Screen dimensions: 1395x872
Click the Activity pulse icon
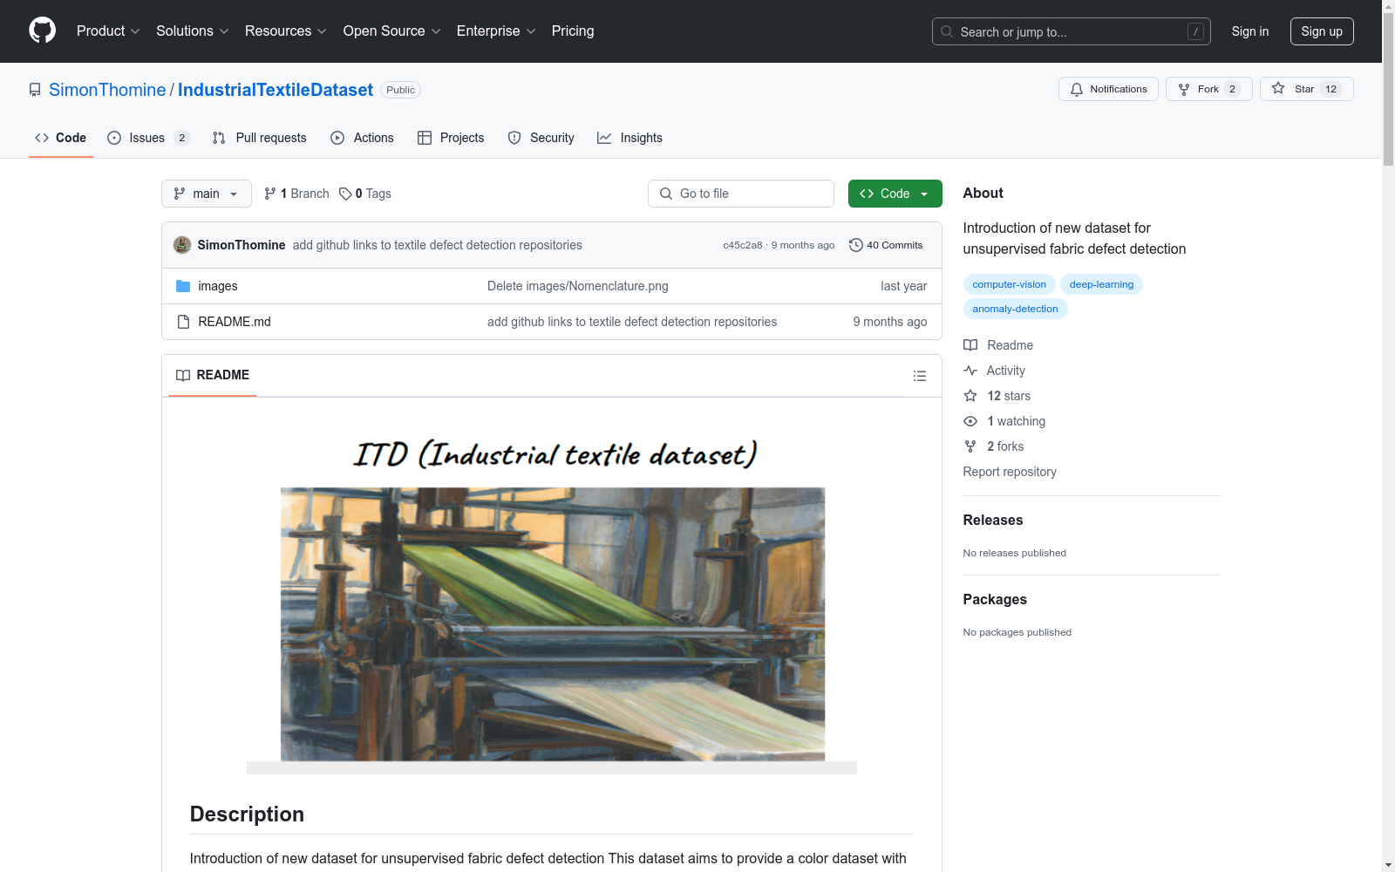[970, 371]
